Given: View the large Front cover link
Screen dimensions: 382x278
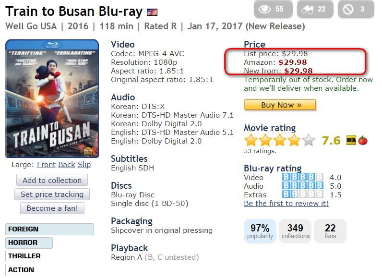Looking at the screenshot, I should (x=47, y=165).
